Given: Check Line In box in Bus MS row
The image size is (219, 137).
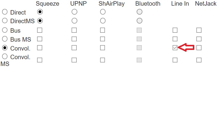Looking at the screenshot, I should tap(175, 39).
